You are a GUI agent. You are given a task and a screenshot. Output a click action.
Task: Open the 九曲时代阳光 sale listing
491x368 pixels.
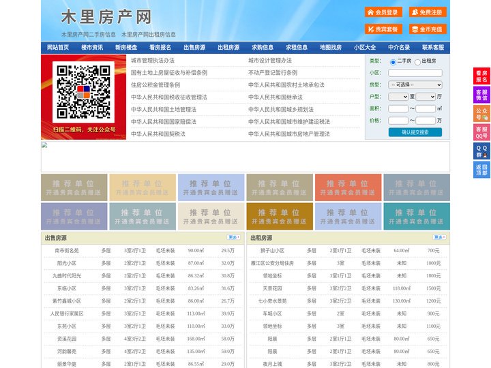pos(67,276)
